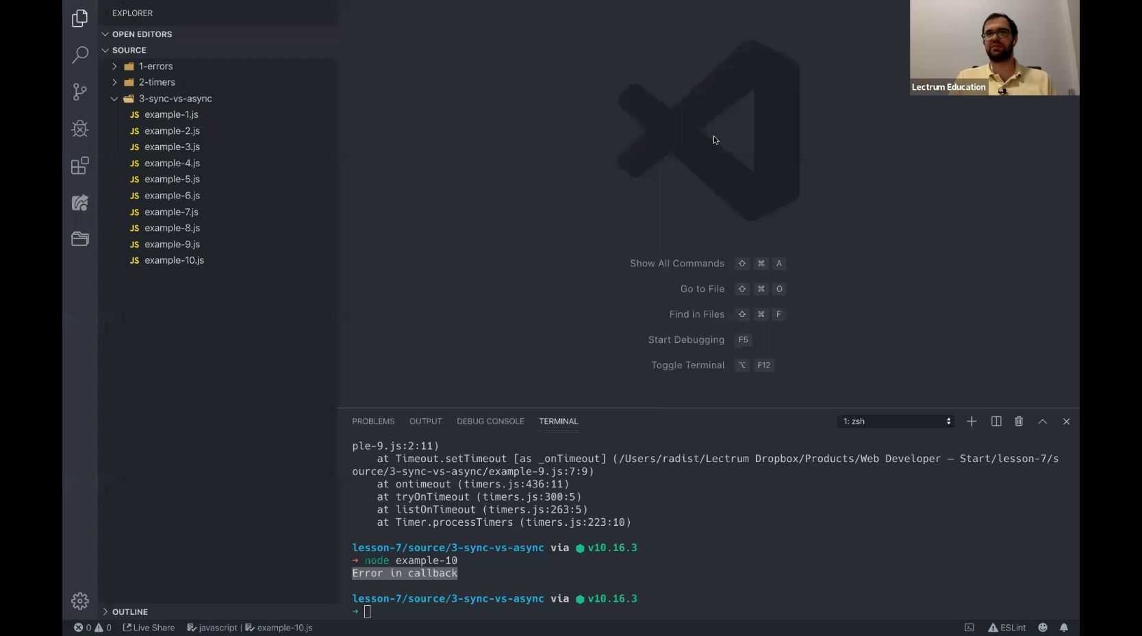This screenshot has width=1142, height=636.
Task: Open example-2.js file
Action: [x=218, y=131]
